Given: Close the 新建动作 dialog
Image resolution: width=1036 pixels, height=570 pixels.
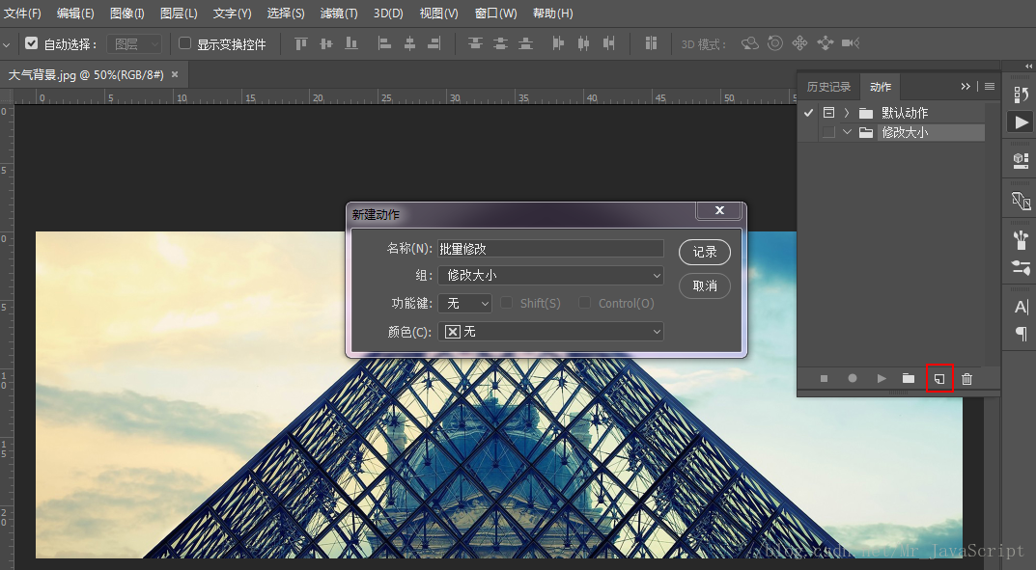Looking at the screenshot, I should [719, 210].
